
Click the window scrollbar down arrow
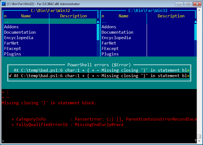tap(199, 141)
